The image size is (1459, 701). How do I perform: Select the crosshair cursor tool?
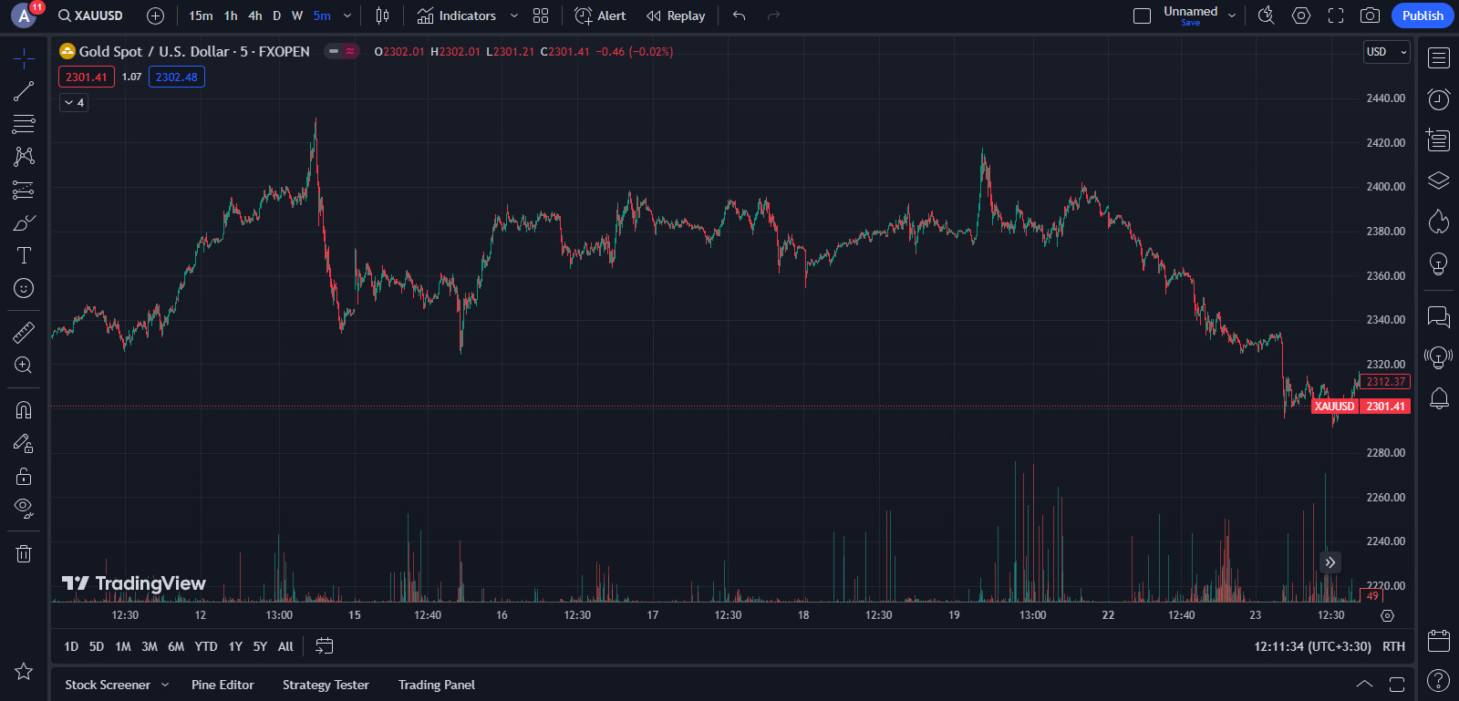click(24, 59)
